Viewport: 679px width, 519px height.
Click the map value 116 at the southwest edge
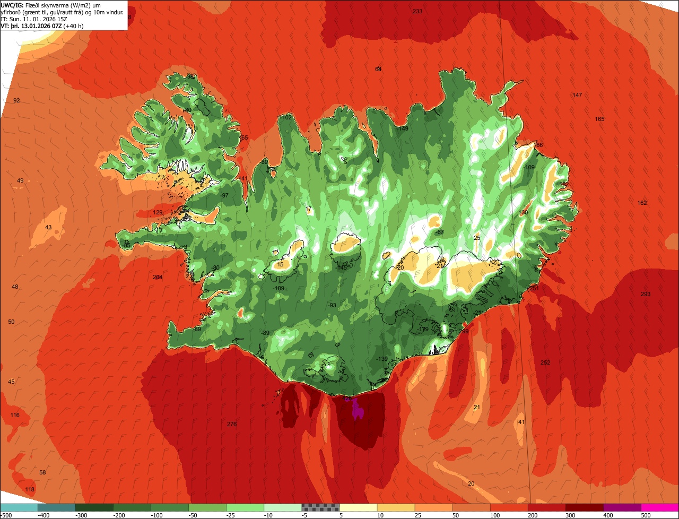coord(15,415)
